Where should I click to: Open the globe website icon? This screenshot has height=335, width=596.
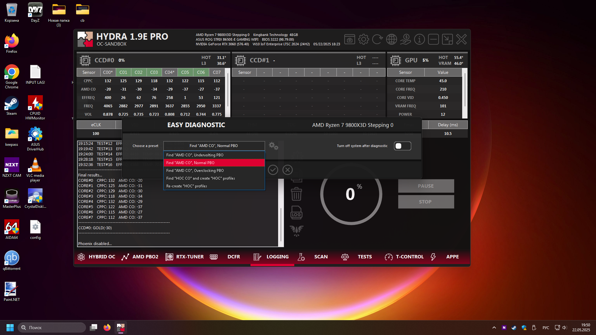[x=391, y=39]
